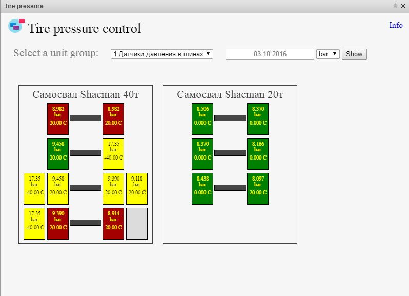Collapse the tire pressure panel with double chevron
Viewport: 409px width, 296px height.
point(395,6)
